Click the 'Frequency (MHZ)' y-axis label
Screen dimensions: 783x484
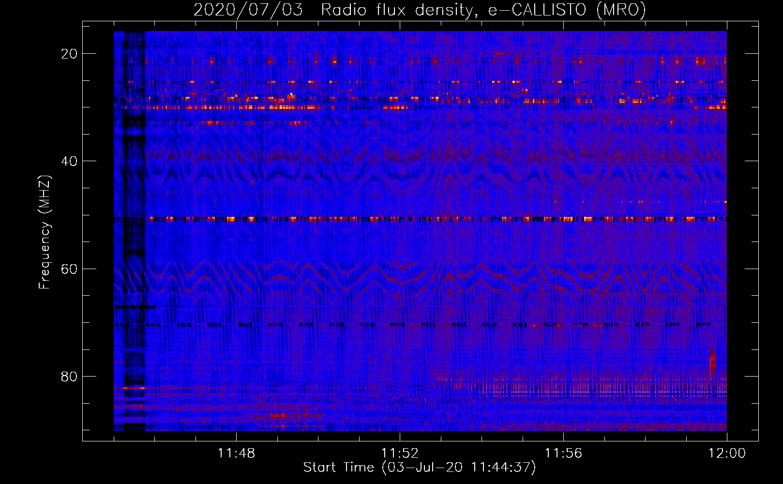pos(45,232)
